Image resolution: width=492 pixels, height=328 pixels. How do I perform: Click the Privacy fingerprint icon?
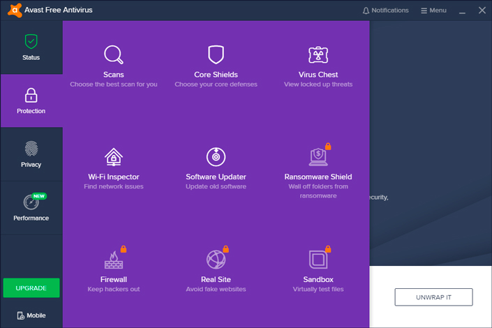coord(31,149)
